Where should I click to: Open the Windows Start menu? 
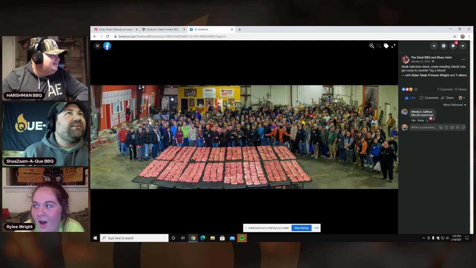(95, 238)
